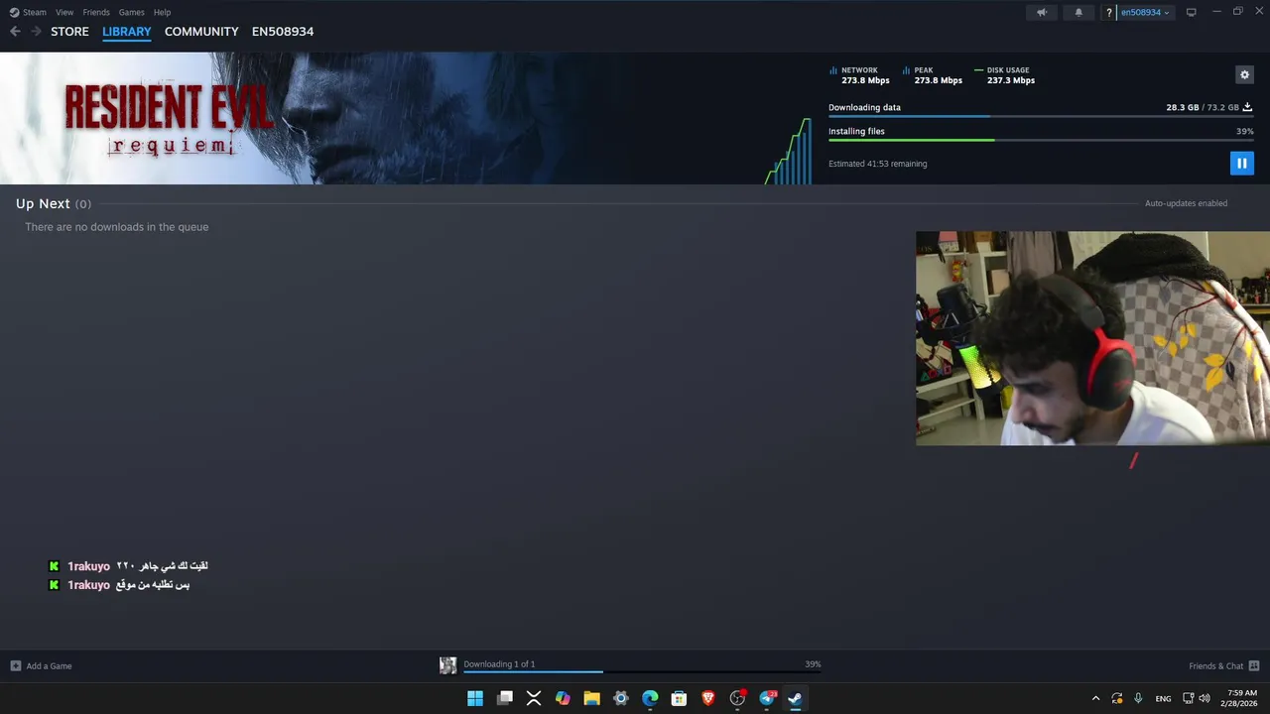Open the View menu

tap(64, 12)
